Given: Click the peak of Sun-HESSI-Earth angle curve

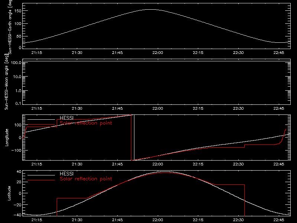Looking at the screenshot, I should coord(151,10).
